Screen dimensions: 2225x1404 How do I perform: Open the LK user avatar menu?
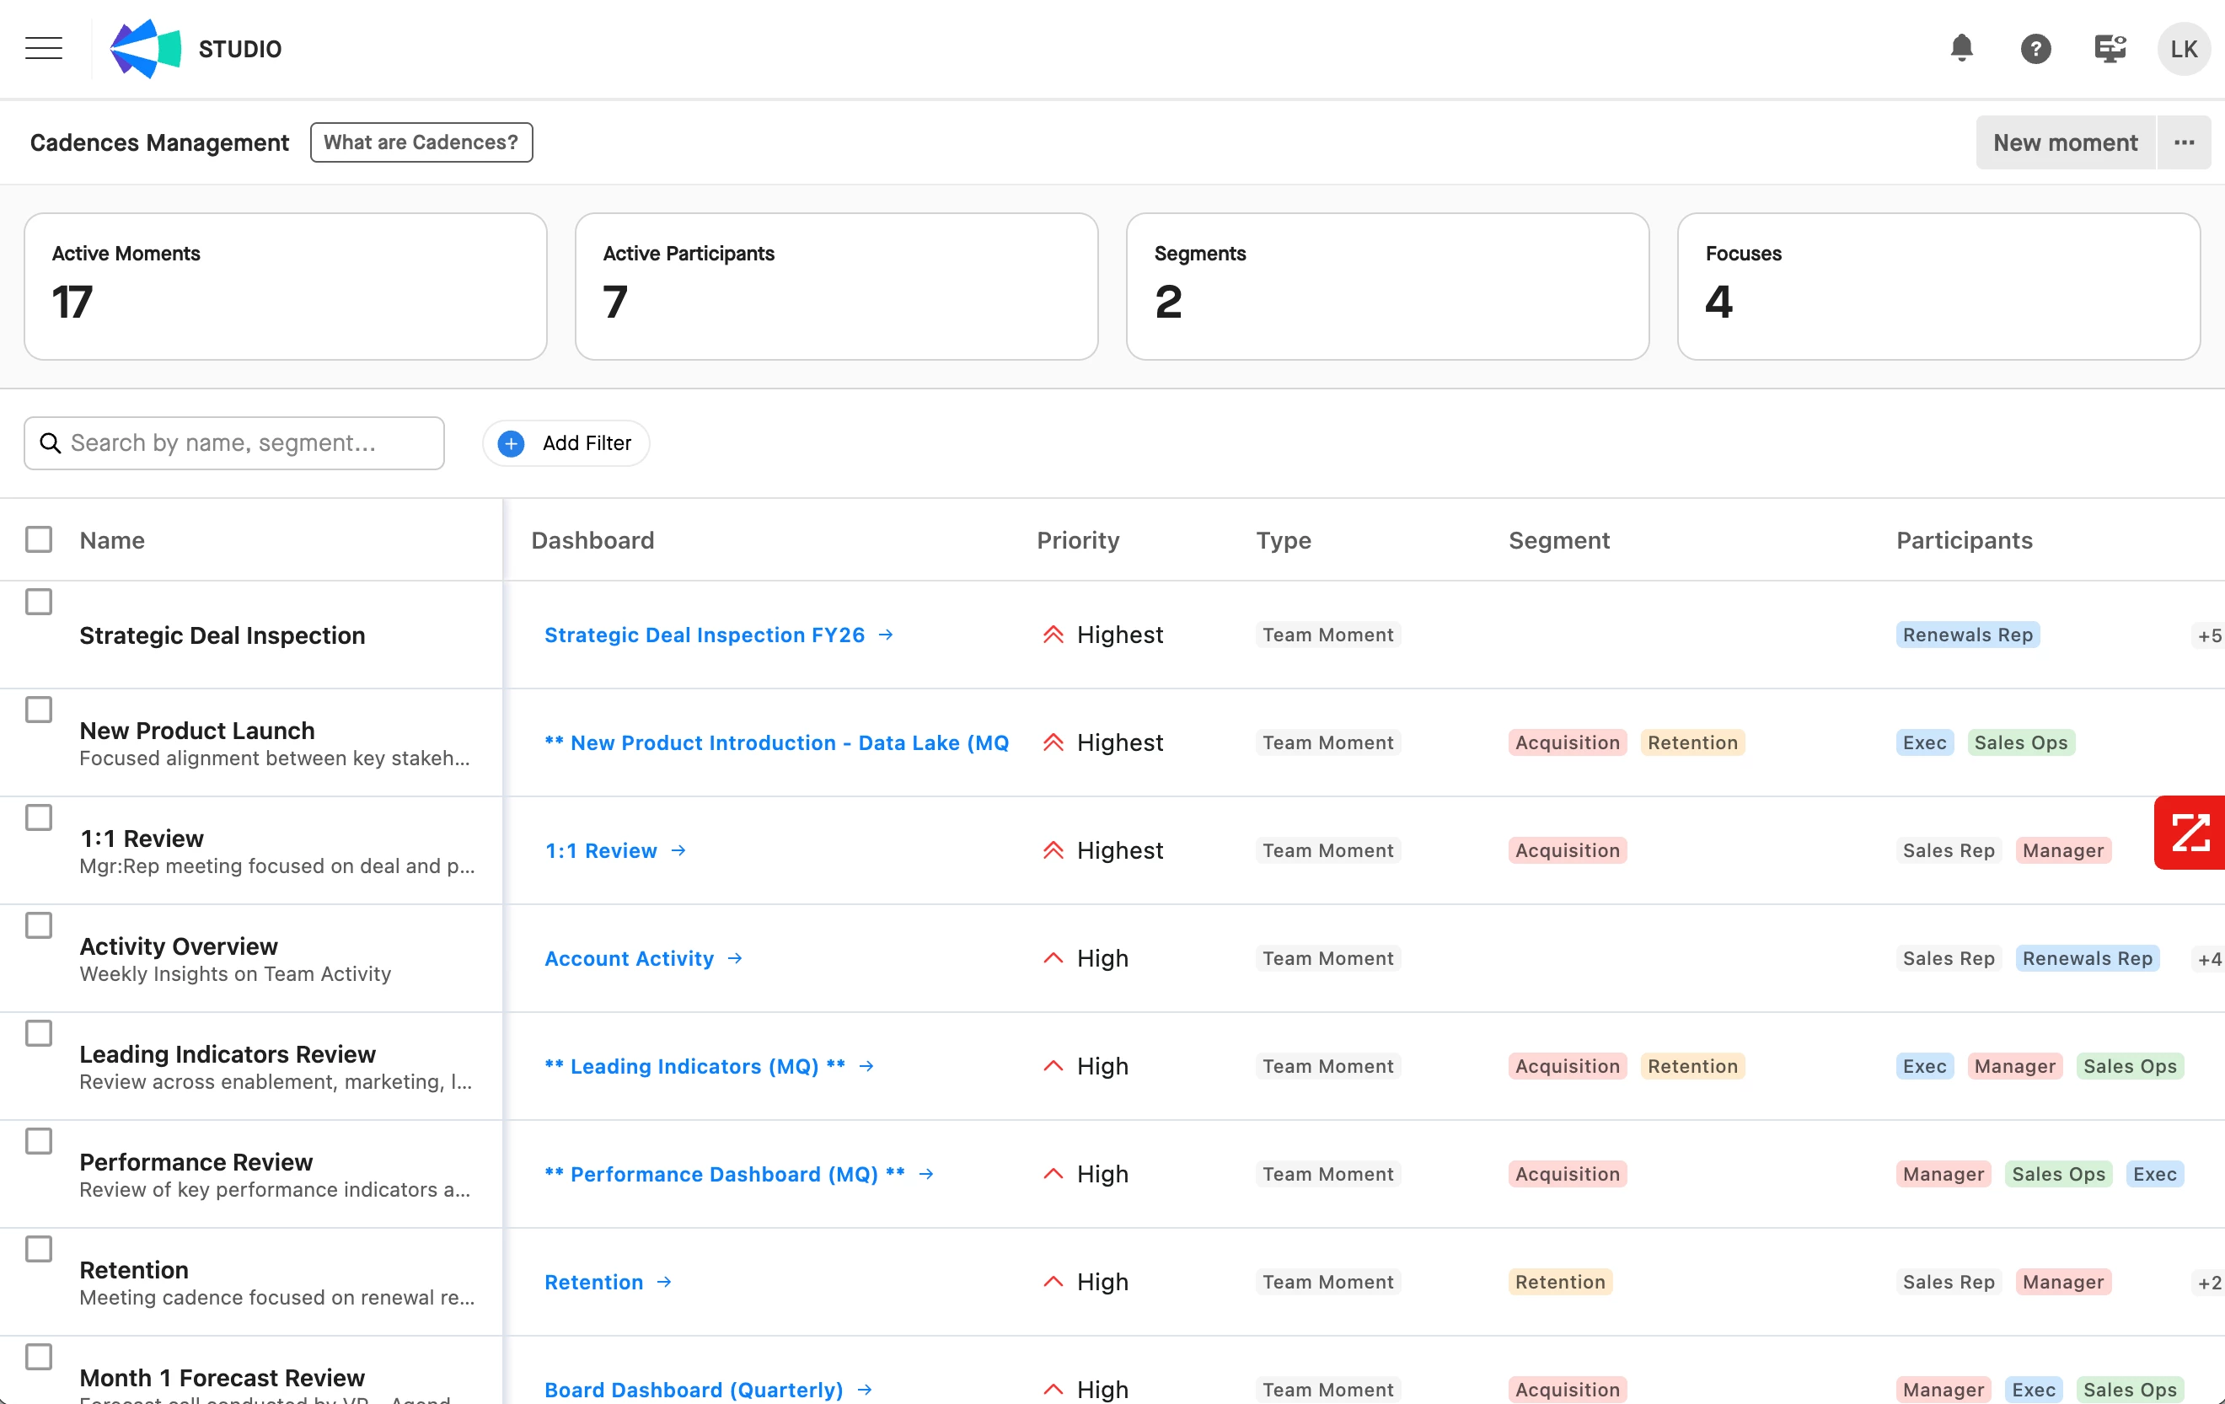coord(2183,48)
